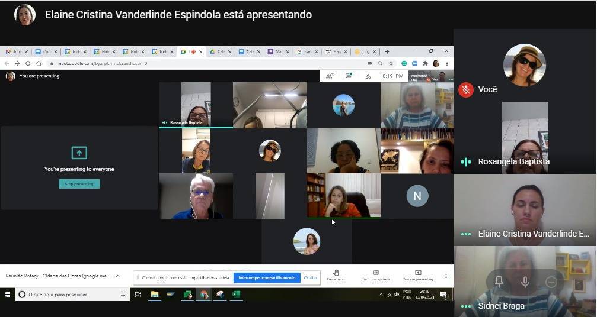597x317 pixels.
Task: Open a new Chrome tab
Action: (387, 52)
